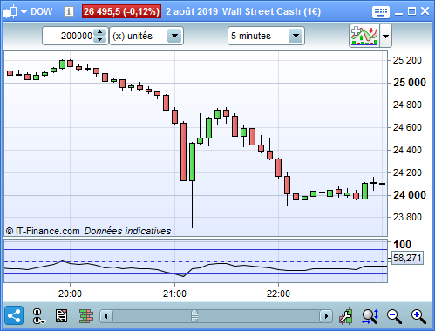Image resolution: width=435 pixels, height=331 pixels.
Task: Close the chart window
Action: (x=425, y=11)
